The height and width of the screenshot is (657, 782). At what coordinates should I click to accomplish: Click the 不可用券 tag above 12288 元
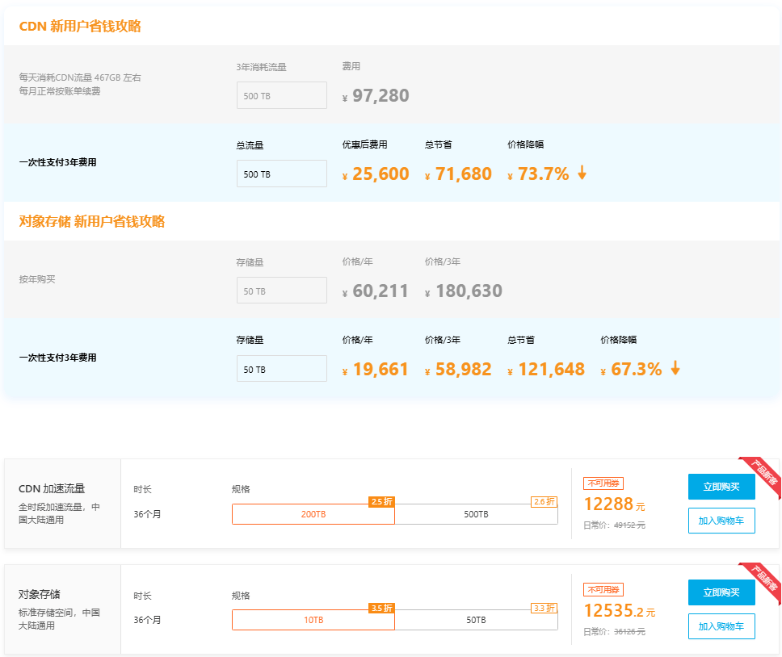(603, 483)
